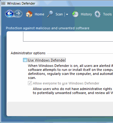
Task: Click the Tools gear icon
Action: pos(98,14)
